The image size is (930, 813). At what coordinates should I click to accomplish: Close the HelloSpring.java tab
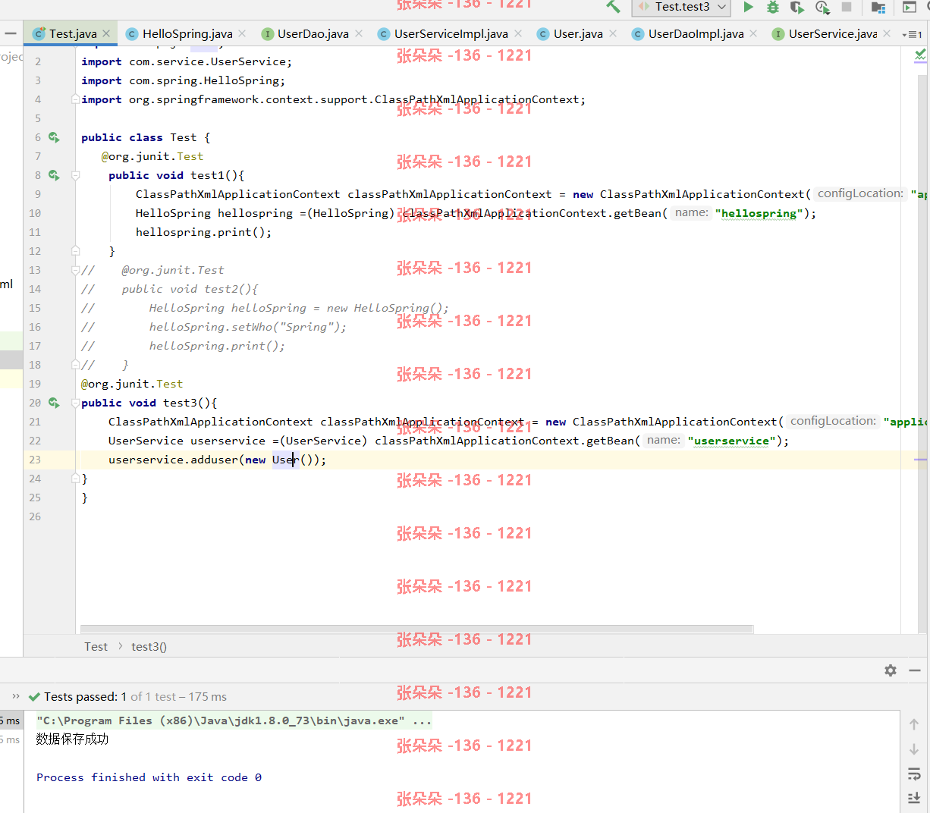click(x=242, y=33)
